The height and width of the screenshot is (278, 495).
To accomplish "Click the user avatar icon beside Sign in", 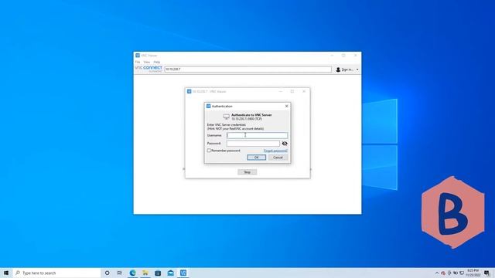I will point(338,69).
